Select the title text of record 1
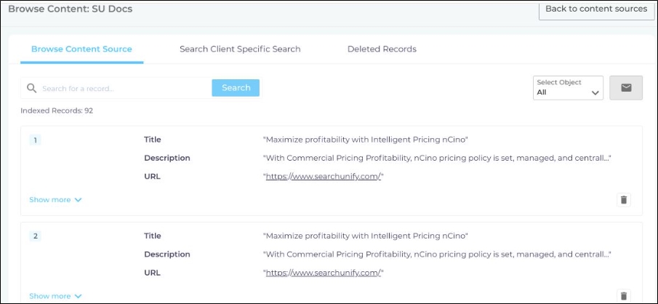Image resolution: width=658 pixels, height=304 pixels. click(x=365, y=140)
